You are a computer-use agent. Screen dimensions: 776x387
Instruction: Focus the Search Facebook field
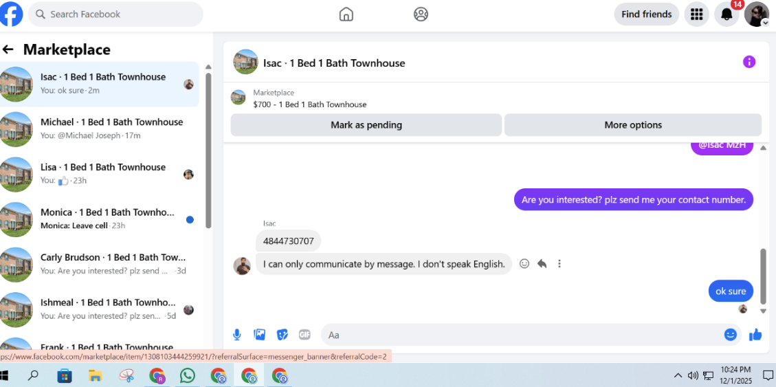115,14
